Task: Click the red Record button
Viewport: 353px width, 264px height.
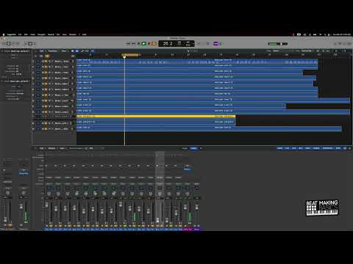Action: [x=149, y=44]
